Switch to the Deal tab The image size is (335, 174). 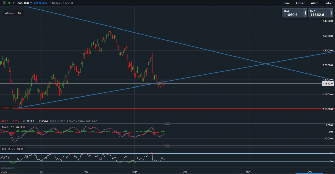[x=286, y=3]
